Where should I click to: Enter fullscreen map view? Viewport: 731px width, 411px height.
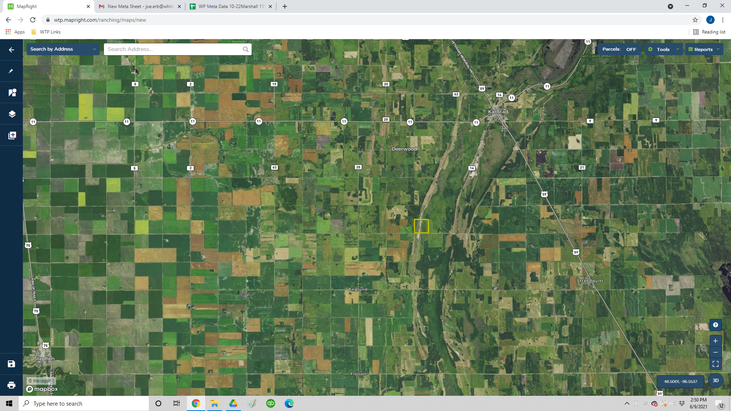tap(715, 364)
